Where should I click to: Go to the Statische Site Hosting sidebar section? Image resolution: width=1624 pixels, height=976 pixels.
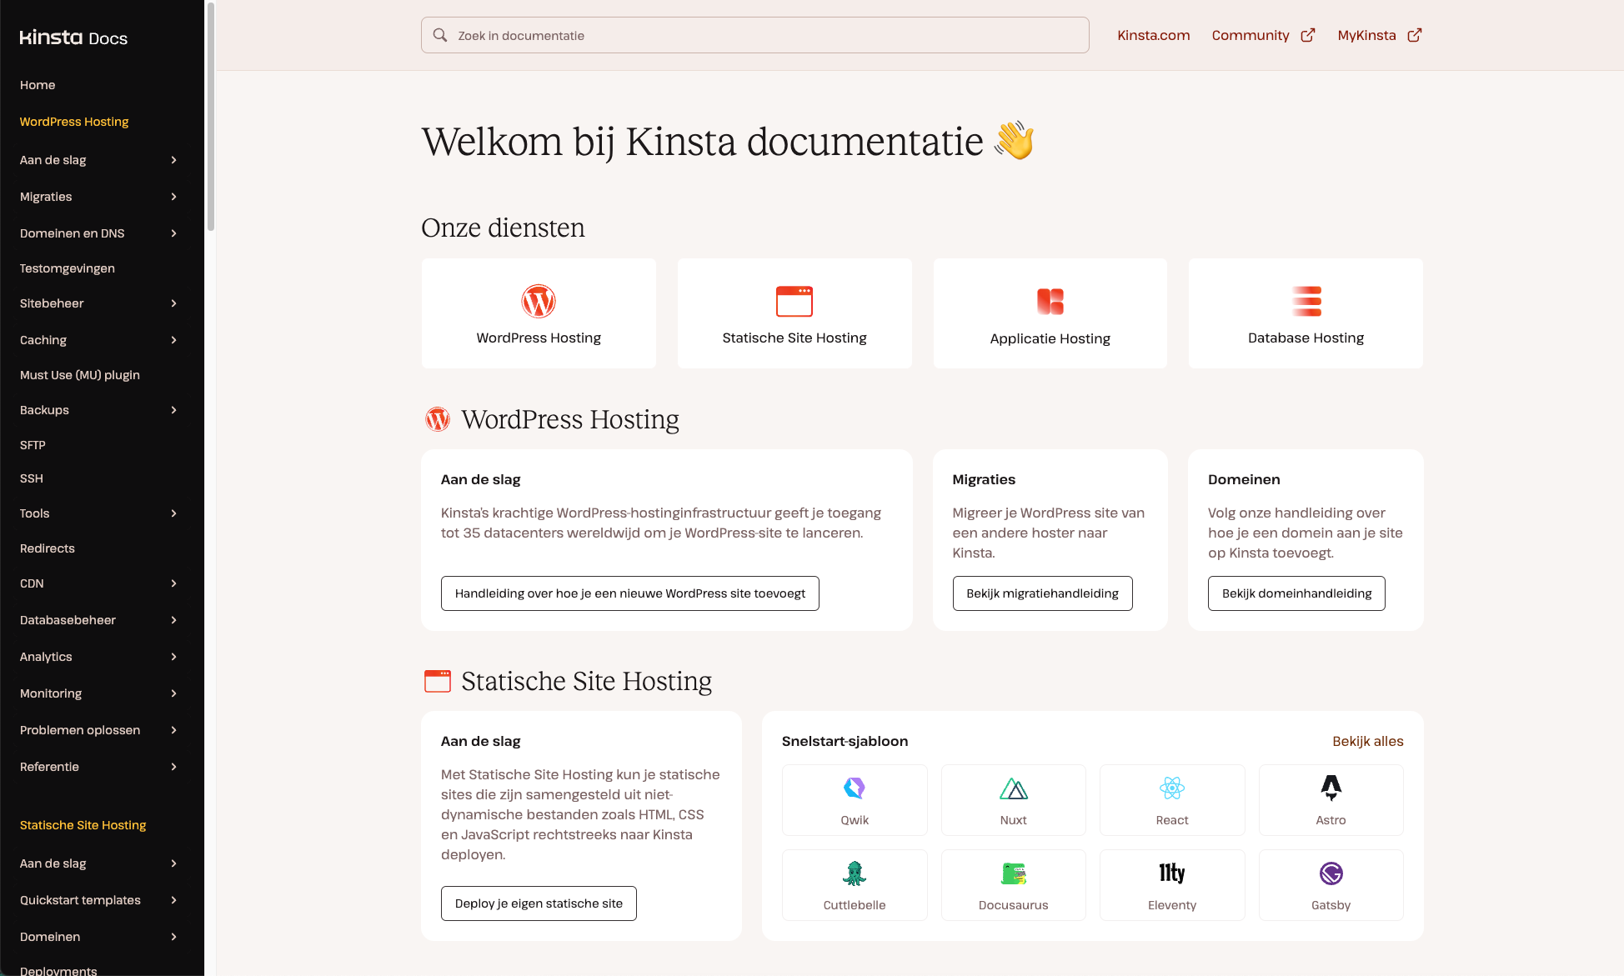coord(83,825)
